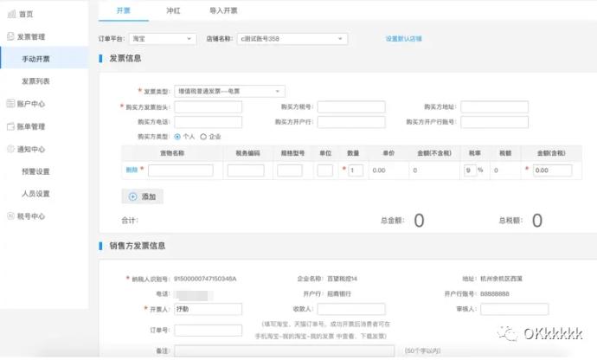Screen dimensions: 597x360
Task: Click the 开票人 input field
Action: [209, 309]
